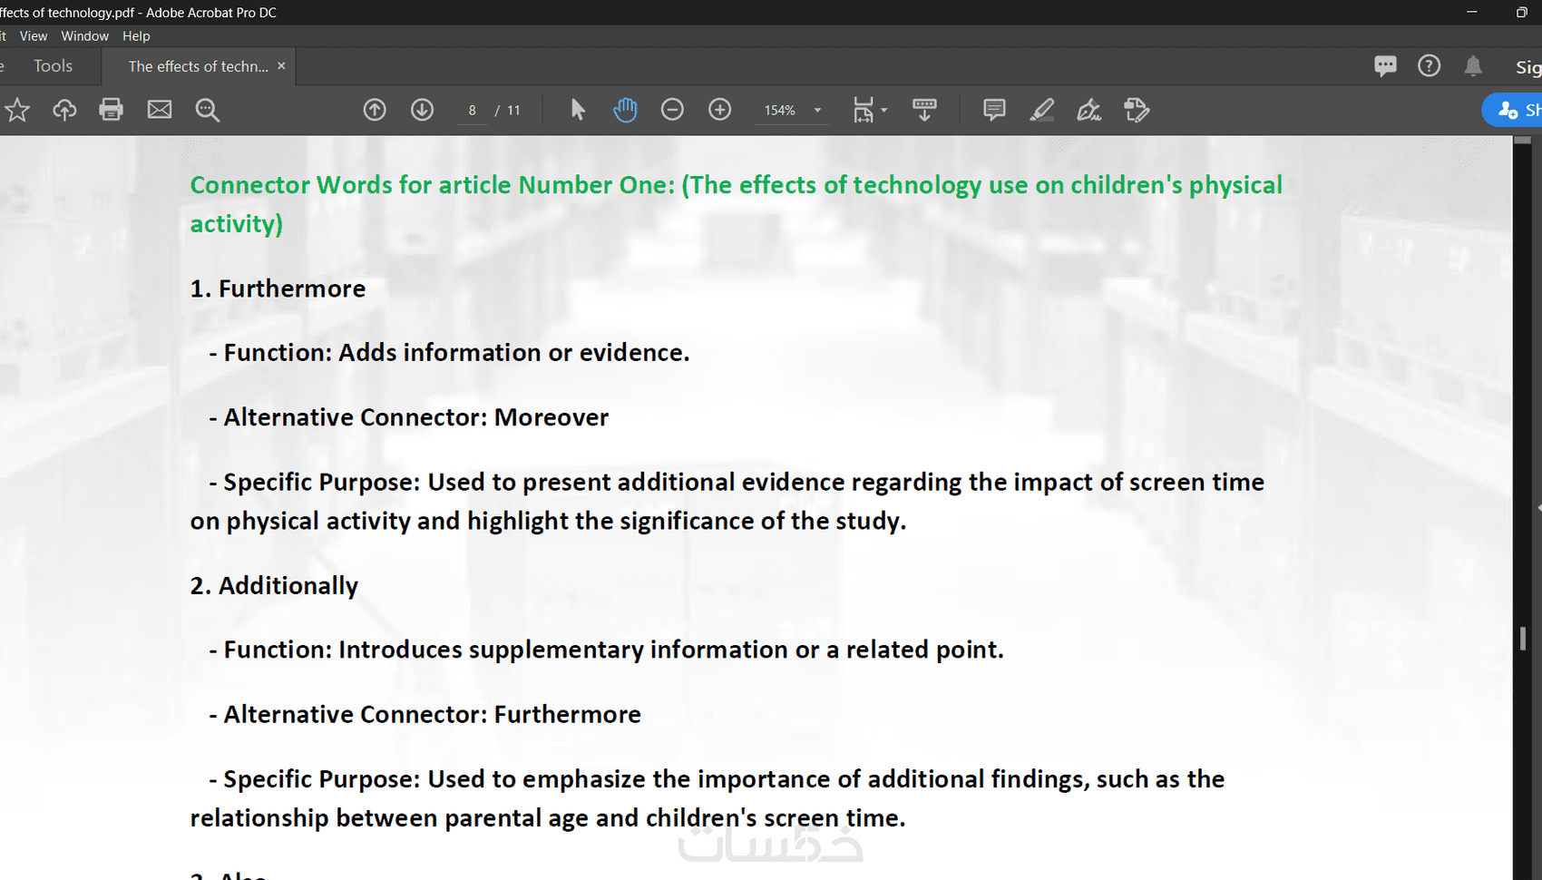
Task: Open the find text magnifier
Action: point(208,110)
